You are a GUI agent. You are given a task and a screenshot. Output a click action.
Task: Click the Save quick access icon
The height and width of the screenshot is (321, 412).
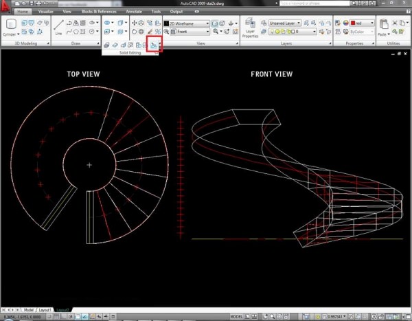tap(32, 3)
